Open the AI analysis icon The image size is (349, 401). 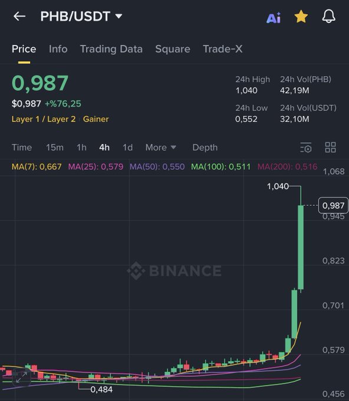[274, 18]
